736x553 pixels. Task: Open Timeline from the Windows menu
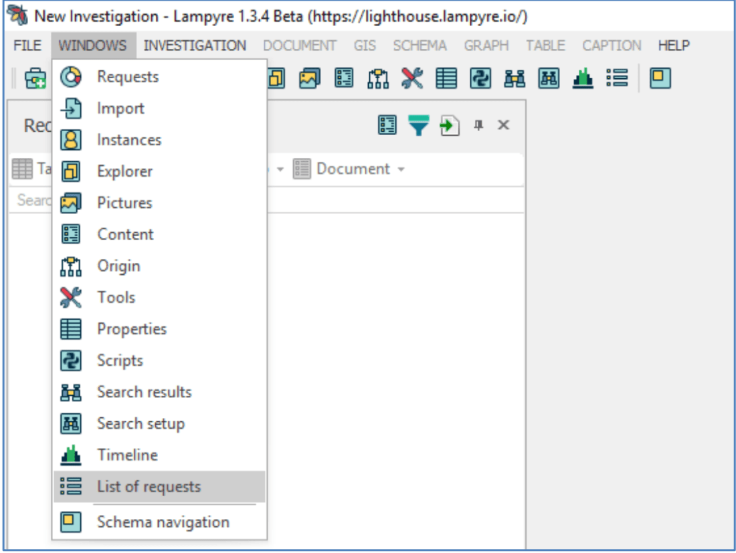tap(160, 455)
